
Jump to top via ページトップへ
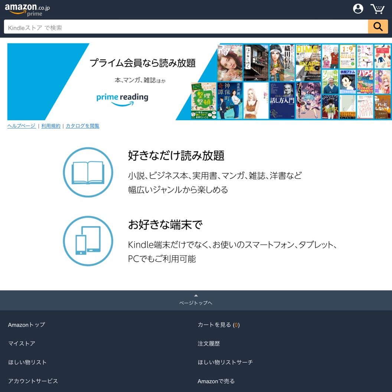point(196,300)
